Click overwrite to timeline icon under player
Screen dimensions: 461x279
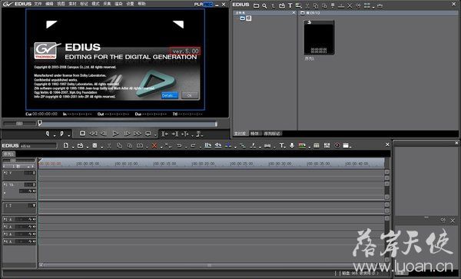[x=175, y=134]
